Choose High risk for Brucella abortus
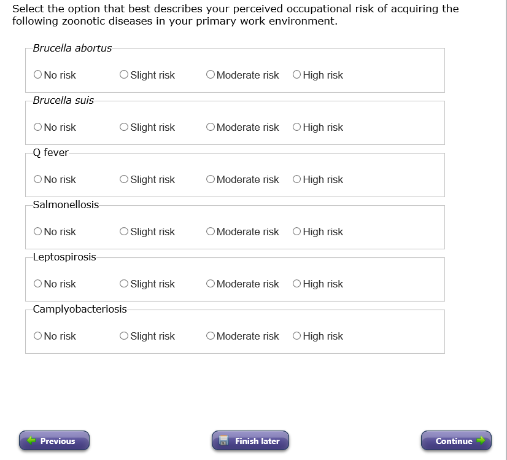The image size is (507, 460). point(297,75)
